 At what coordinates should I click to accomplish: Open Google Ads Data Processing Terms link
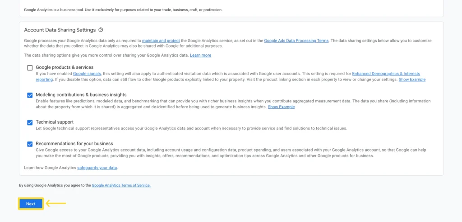pos(296,41)
